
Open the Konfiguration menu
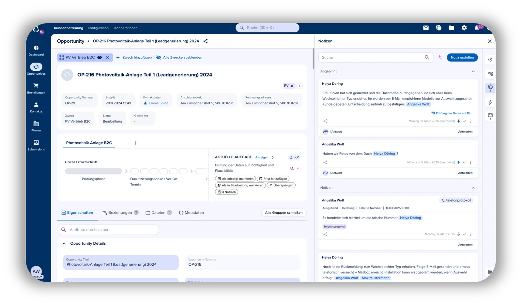coord(98,28)
